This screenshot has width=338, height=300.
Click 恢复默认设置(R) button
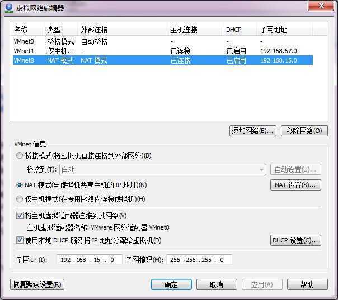[37, 284]
